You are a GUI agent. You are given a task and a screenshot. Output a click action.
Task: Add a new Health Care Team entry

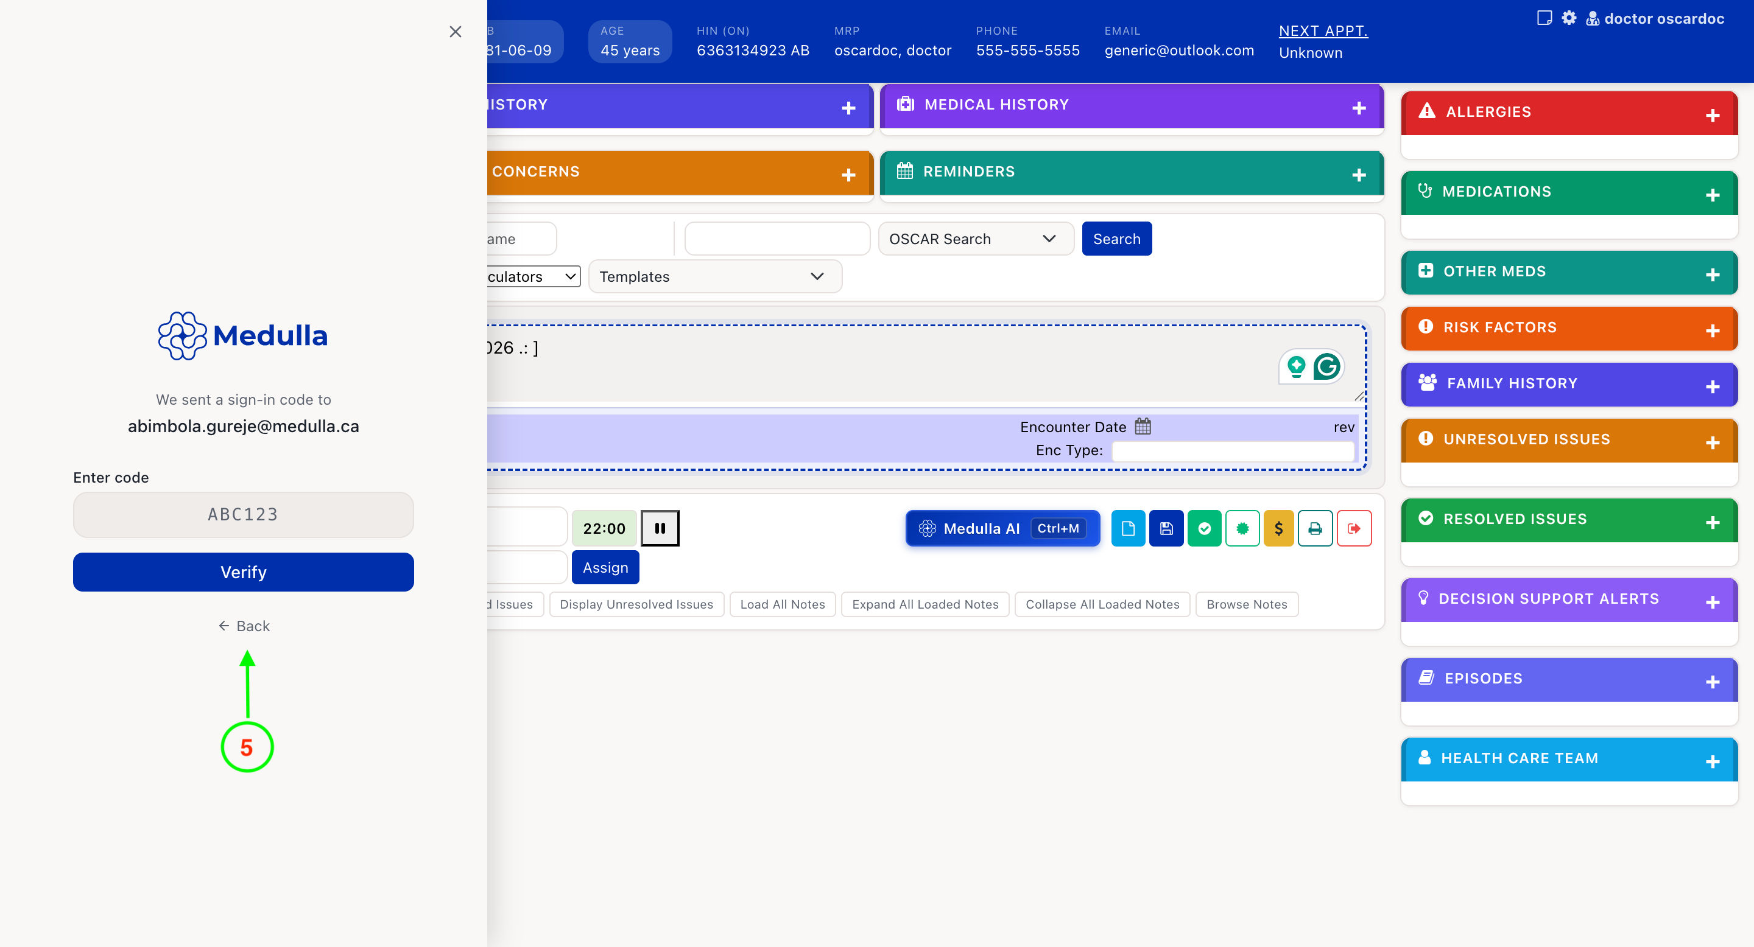[x=1713, y=761]
